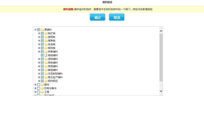204x113 pixels.
Task: Click the folder icon of 钢材钢坯
Action: (x=46, y=81)
